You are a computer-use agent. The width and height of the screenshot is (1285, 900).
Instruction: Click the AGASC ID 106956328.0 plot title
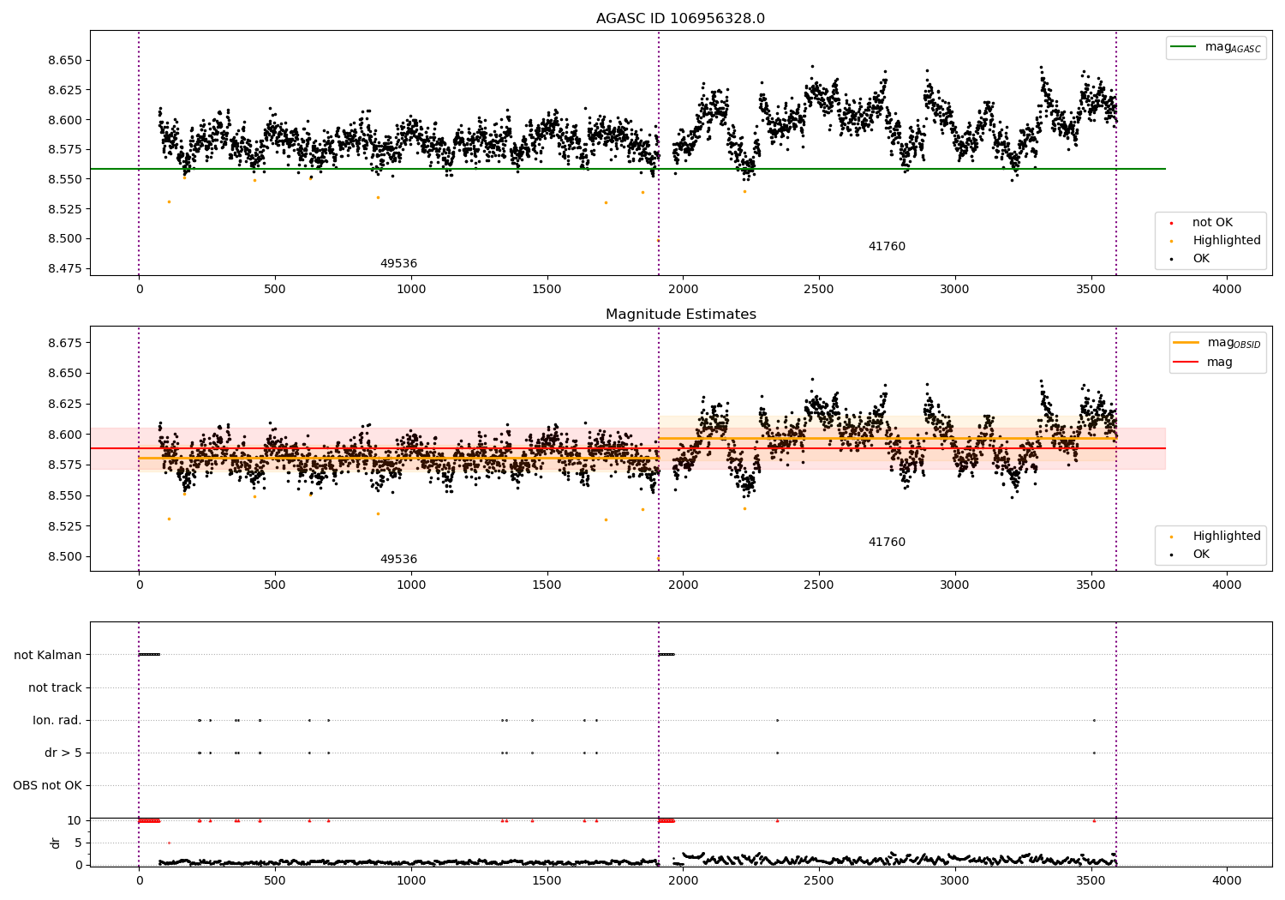[x=680, y=19]
